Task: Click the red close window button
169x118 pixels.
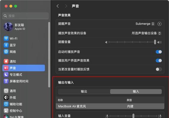Action: point(6,6)
